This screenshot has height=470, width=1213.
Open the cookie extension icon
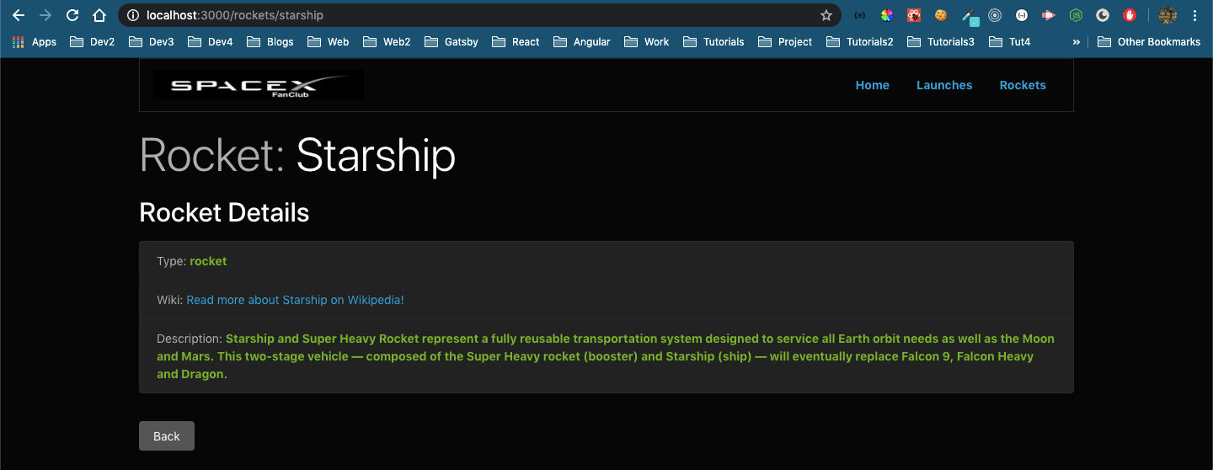(941, 15)
